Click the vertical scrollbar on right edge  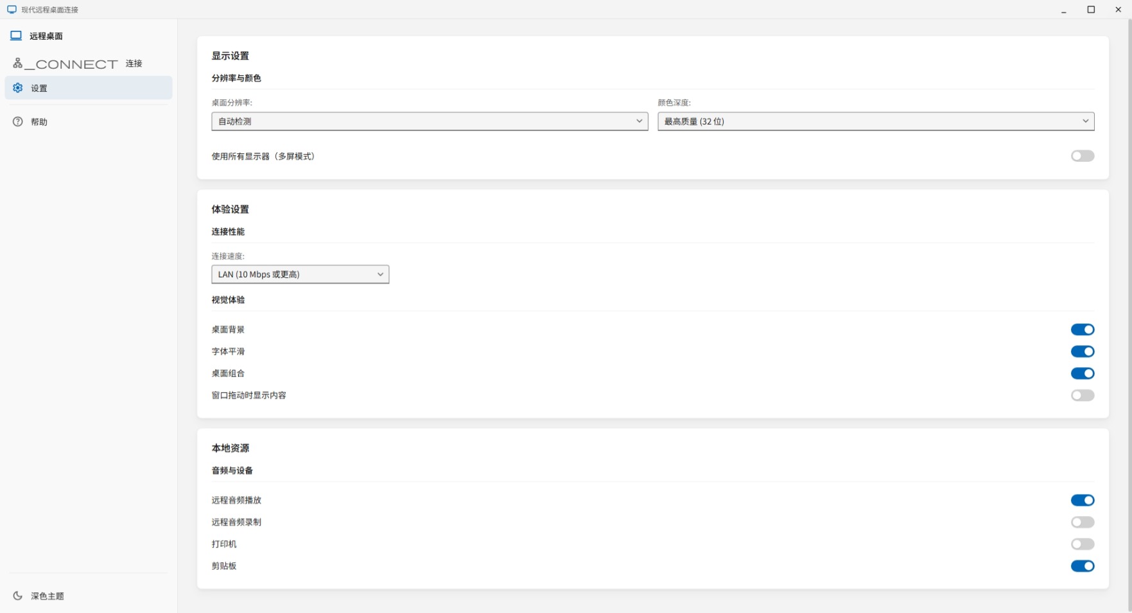pyautogui.click(x=1129, y=316)
